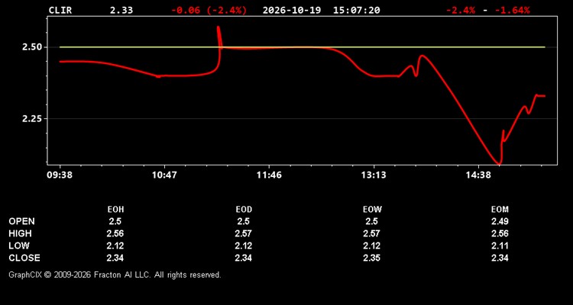Image resolution: width=573 pixels, height=305 pixels.
Task: Click the EOM close value 2.34
Action: click(500, 258)
